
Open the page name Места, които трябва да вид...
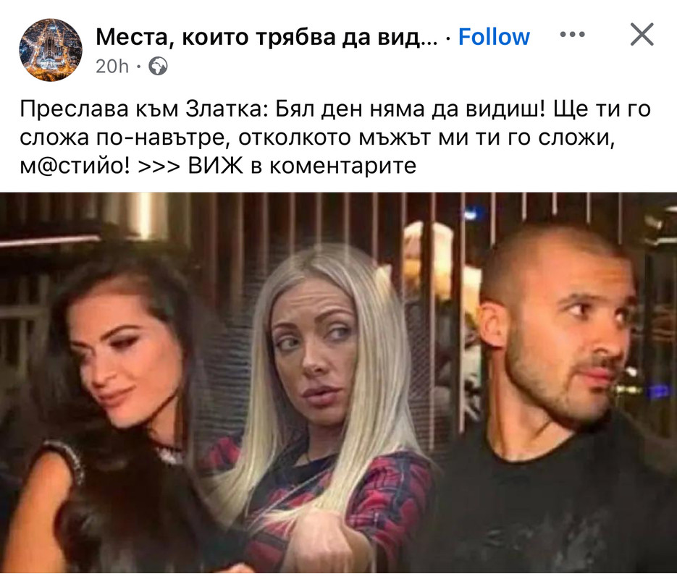266,37
